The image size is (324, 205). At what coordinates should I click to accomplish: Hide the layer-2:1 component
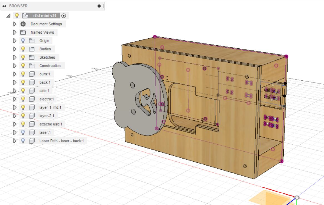pos(23,116)
